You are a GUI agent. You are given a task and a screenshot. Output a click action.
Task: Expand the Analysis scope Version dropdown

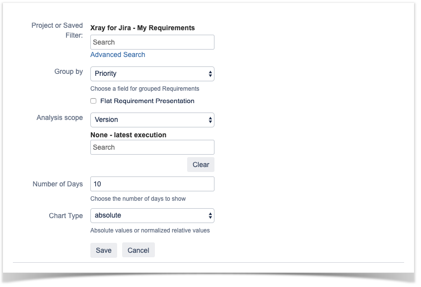click(152, 120)
